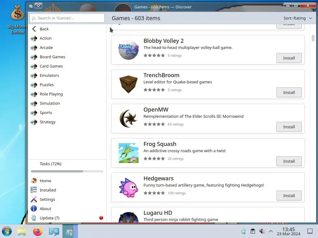
Task: Click the TrenchBroom title
Action: [161, 75]
